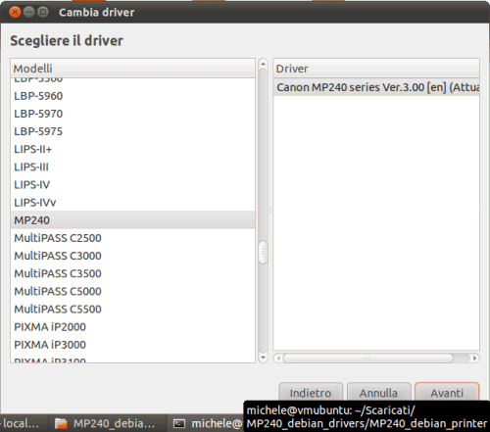Open the terminal icon in taskbar
This screenshot has width=490, height=432.
click(179, 423)
